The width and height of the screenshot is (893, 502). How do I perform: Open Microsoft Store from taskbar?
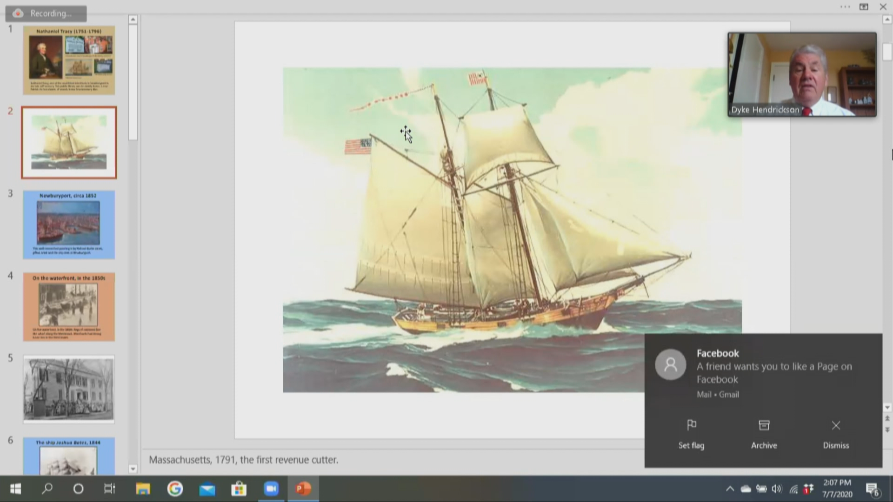[239, 489]
